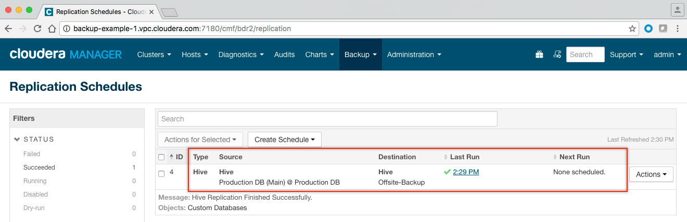Click the header Search field

pos(586,54)
